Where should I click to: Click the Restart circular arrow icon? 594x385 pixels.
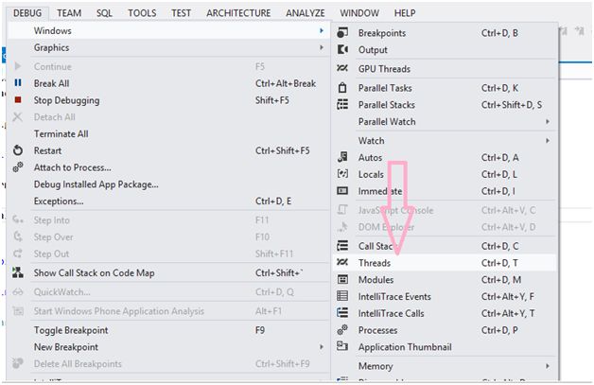point(17,151)
